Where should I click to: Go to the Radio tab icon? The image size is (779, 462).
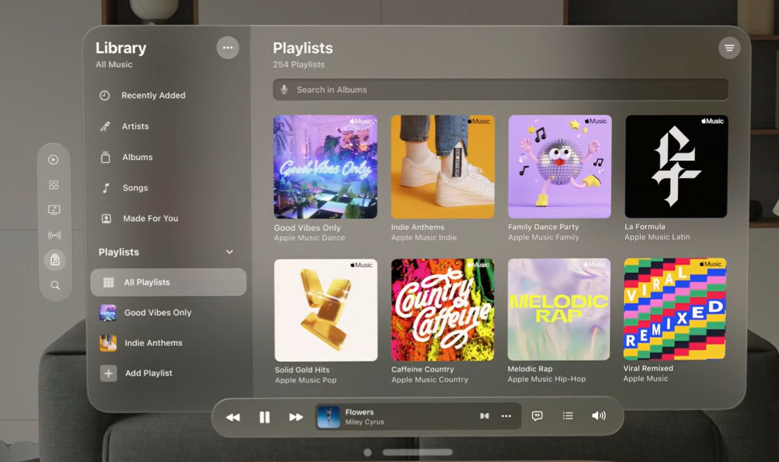point(54,235)
